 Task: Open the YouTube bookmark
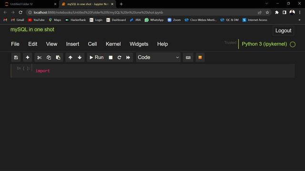[36, 20]
